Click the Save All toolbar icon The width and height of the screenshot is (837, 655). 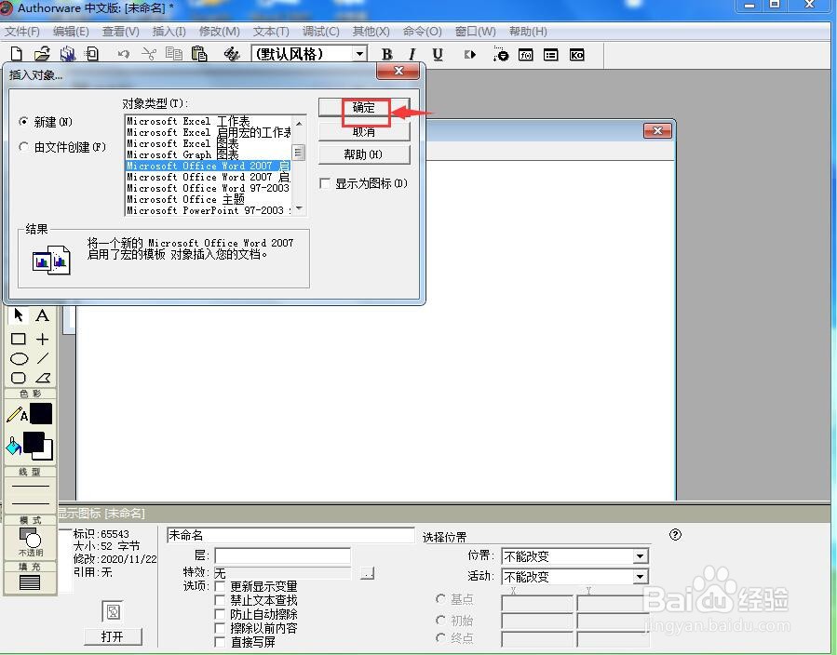(x=67, y=54)
